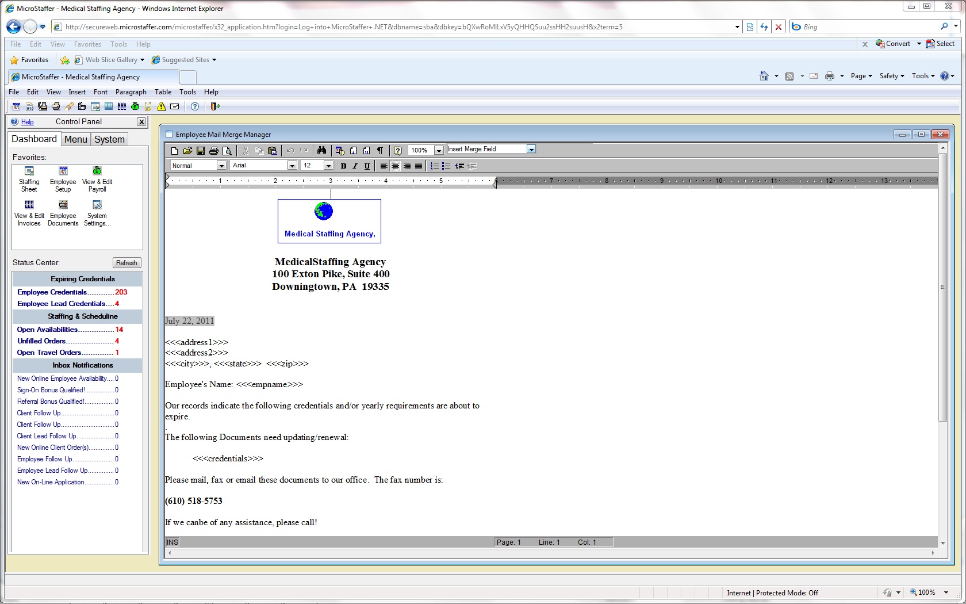Viewport: 966px width, 604px height.
Task: Open the Employee Documents favorite
Action: coord(63,213)
